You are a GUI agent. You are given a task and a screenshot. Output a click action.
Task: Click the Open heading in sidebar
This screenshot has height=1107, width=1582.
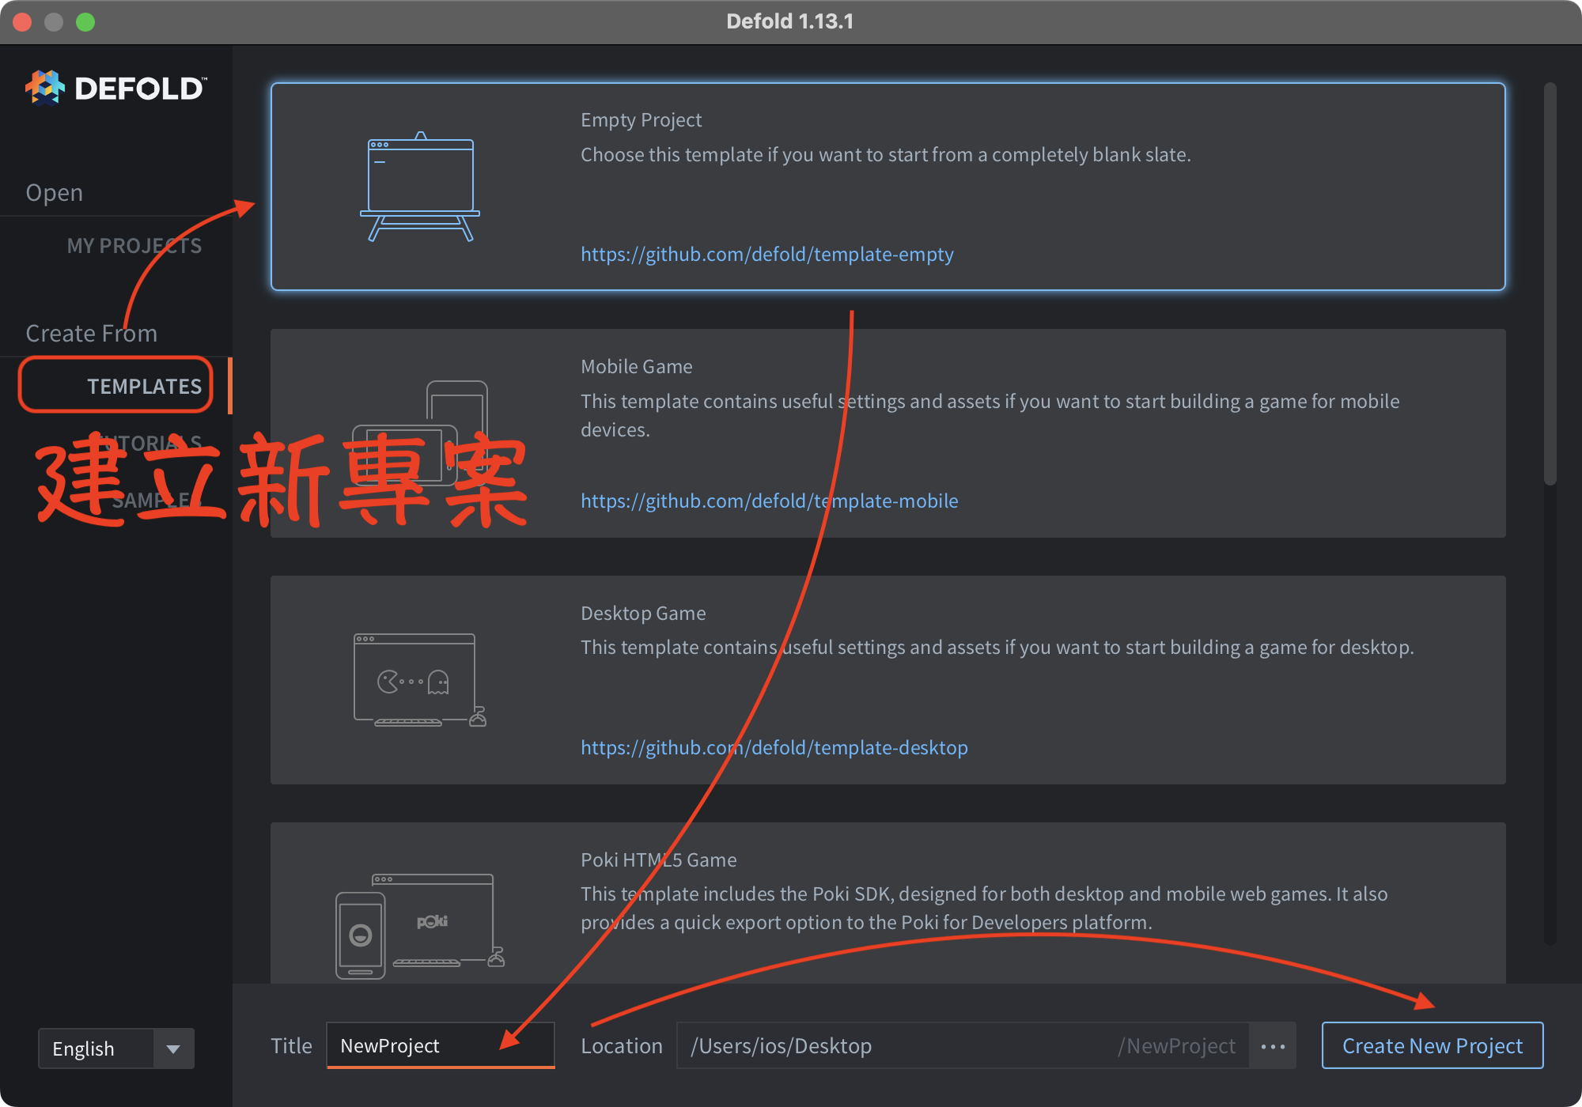(55, 192)
